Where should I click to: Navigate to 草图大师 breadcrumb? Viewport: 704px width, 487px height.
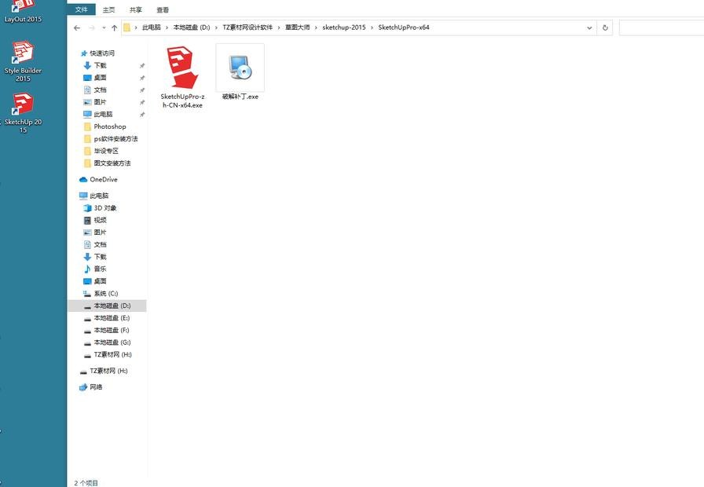(x=297, y=27)
